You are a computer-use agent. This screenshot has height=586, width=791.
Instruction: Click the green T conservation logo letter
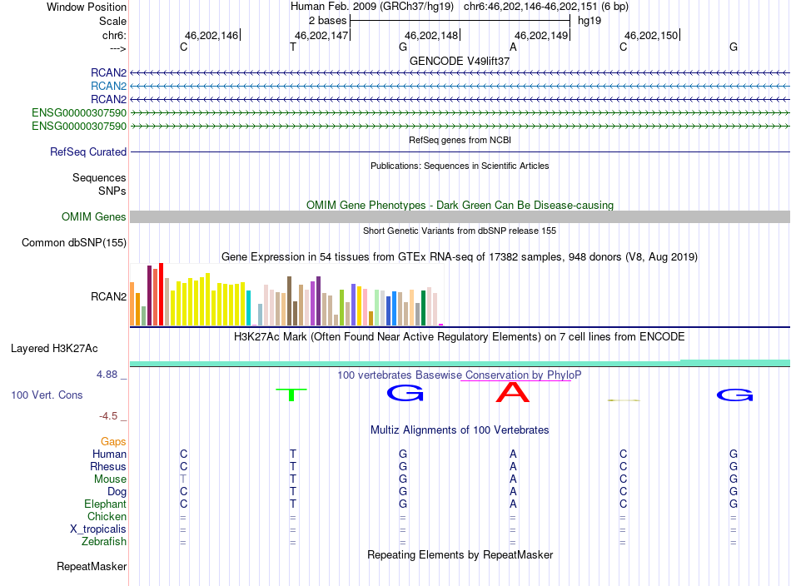click(x=291, y=395)
